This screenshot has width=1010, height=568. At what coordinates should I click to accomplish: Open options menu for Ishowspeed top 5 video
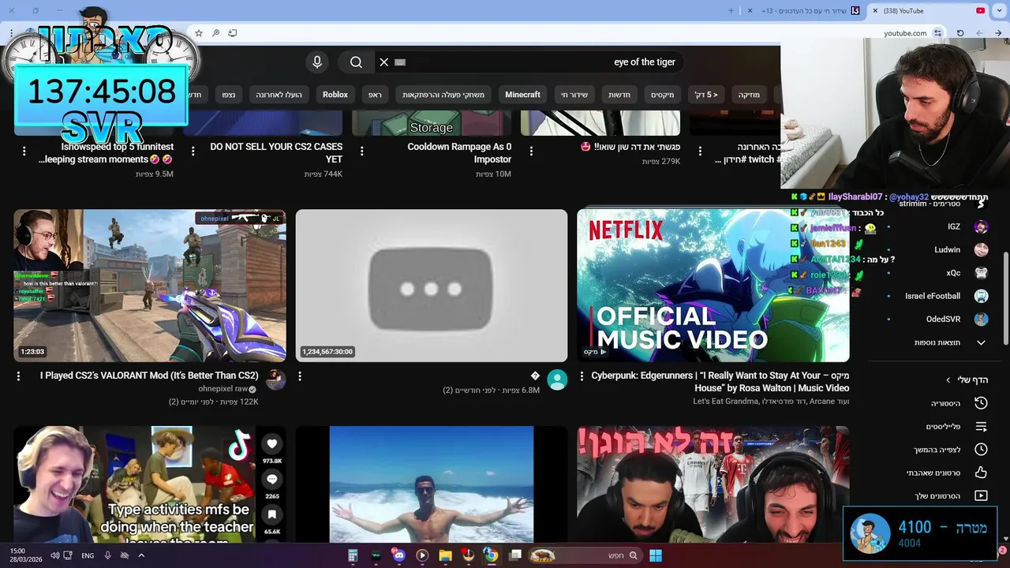click(x=24, y=150)
